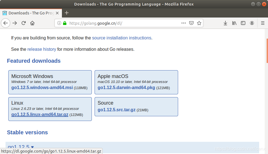The height and width of the screenshot is (154, 268).
Task: Click 'Linux 2.6.23 or later' requirement text
Action: coord(45,109)
